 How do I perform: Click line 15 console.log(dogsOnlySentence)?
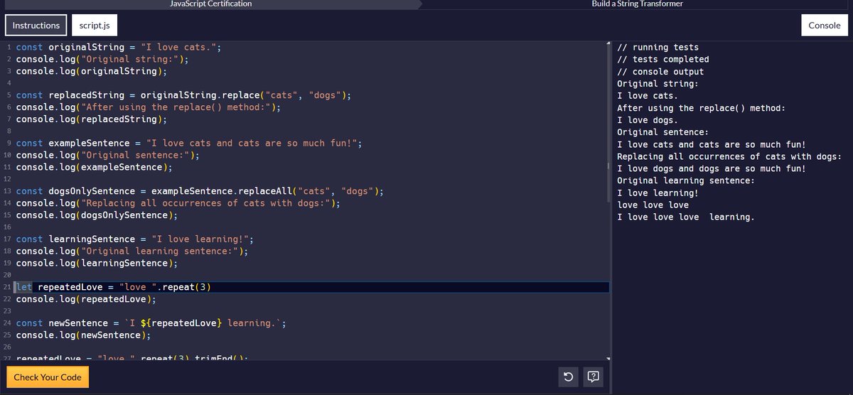[x=97, y=215]
